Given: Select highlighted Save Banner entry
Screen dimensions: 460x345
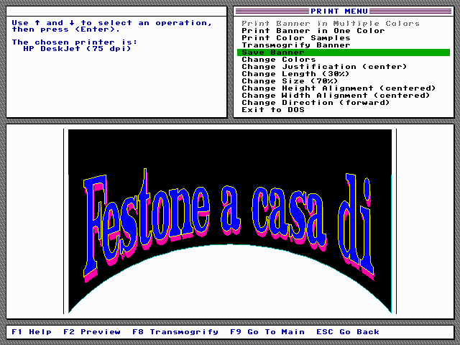Looking at the screenshot, I should click(344, 52).
